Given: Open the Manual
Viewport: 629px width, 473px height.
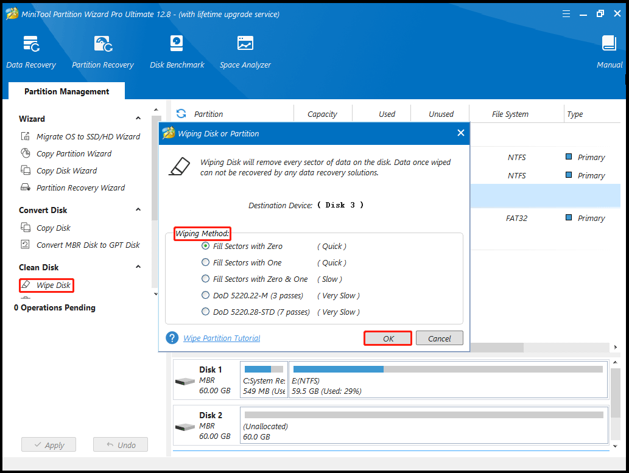Looking at the screenshot, I should 609,52.
